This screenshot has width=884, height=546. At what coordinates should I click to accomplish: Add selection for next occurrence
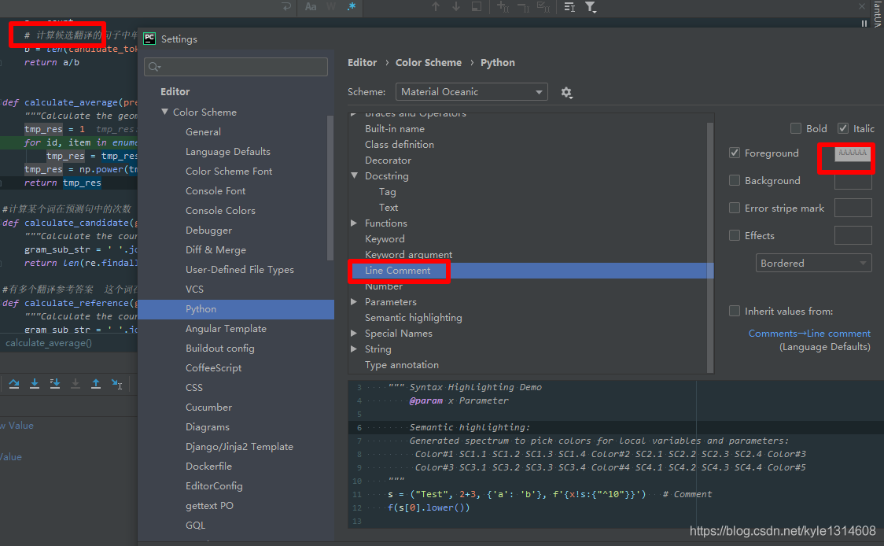pyautogui.click(x=503, y=7)
